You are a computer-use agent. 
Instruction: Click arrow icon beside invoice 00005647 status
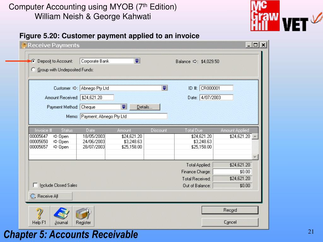tap(56, 136)
